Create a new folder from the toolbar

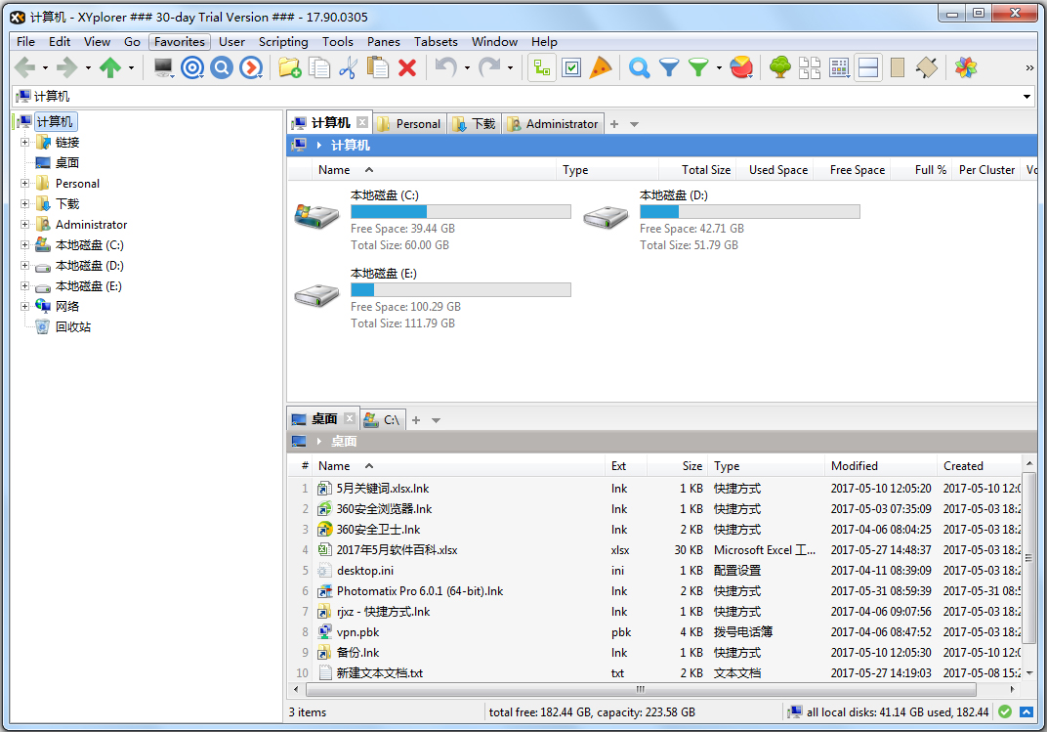[x=288, y=67]
